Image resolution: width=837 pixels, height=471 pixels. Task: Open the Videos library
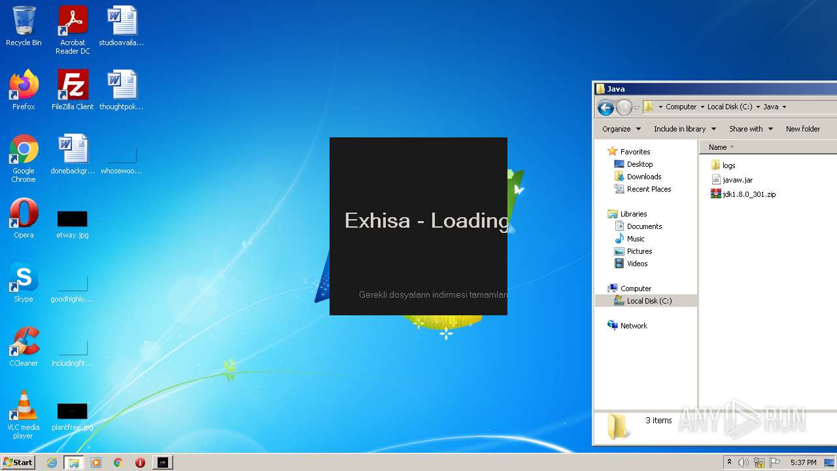click(x=630, y=264)
